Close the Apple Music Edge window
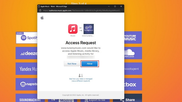Screen dimensions: 182x102 click(121, 6)
